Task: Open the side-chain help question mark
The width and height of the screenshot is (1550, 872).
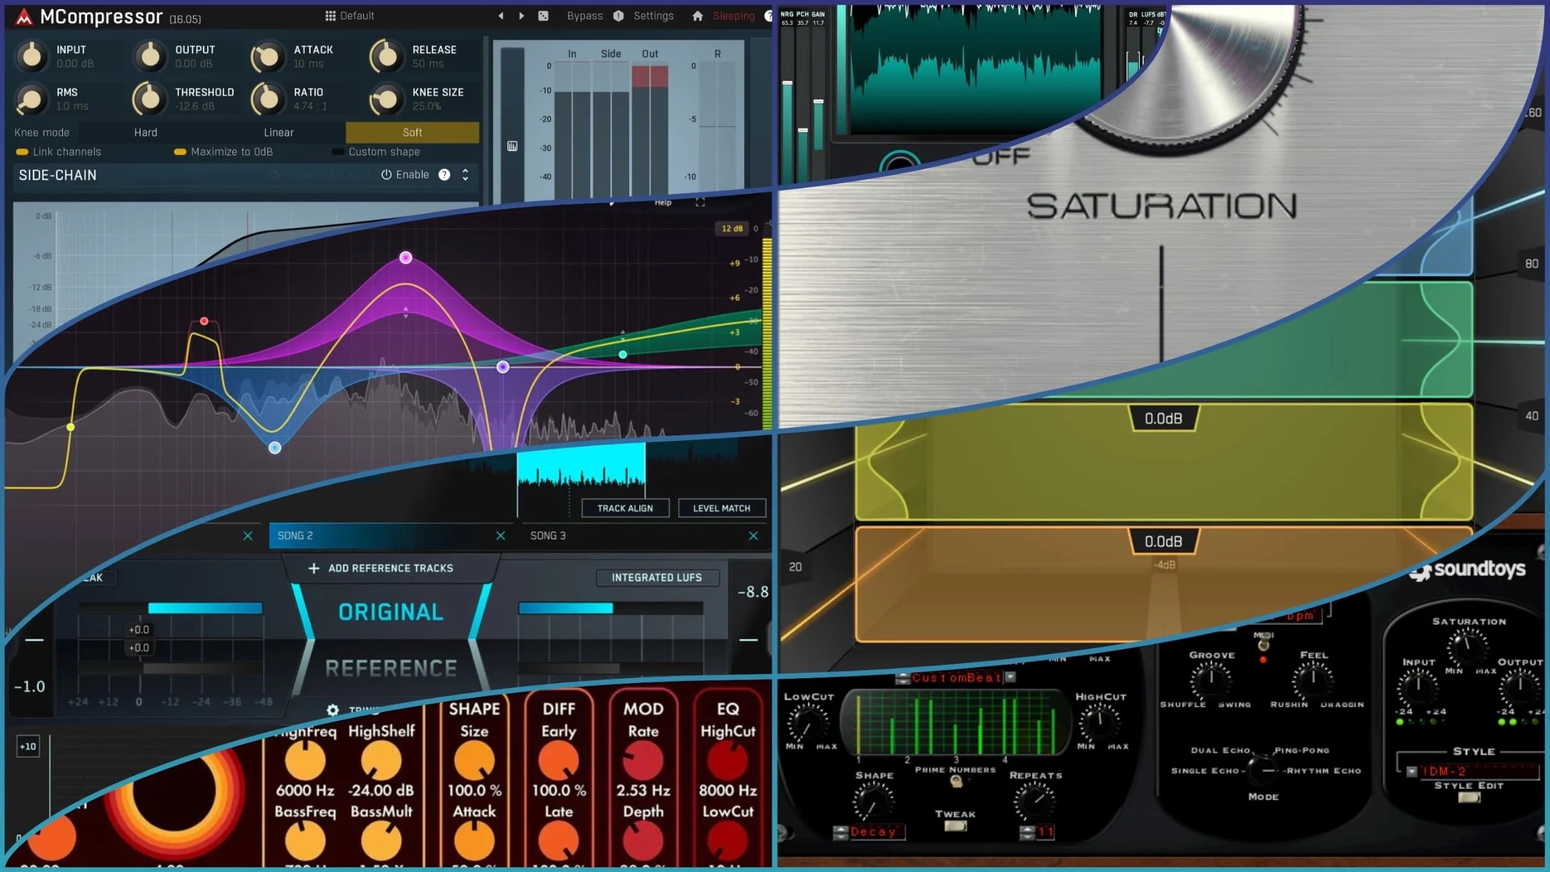Action: [444, 175]
